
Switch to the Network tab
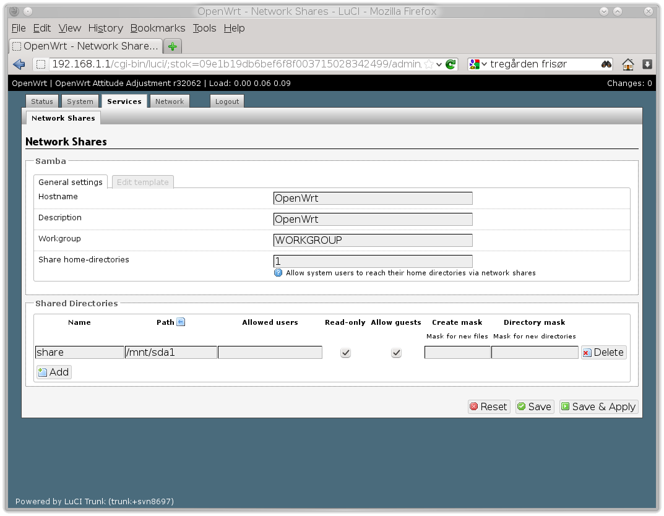(x=170, y=101)
